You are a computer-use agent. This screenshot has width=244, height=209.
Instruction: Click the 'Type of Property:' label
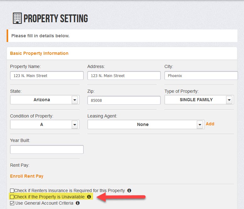(182, 91)
